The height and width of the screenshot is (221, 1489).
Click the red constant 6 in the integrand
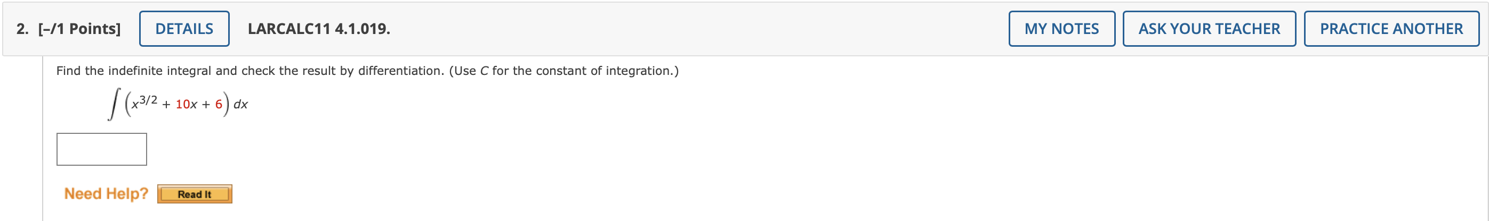click(x=219, y=104)
